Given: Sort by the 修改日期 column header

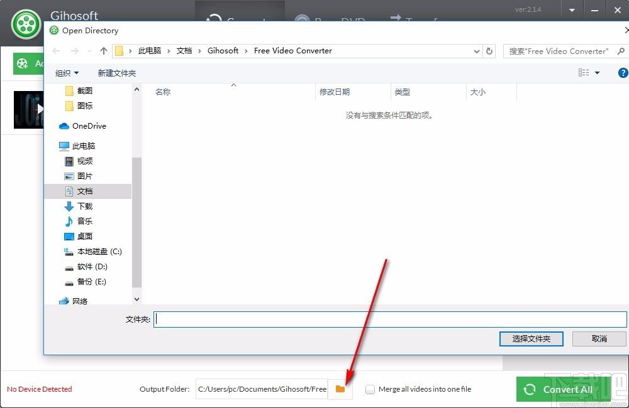Looking at the screenshot, I should 353,92.
